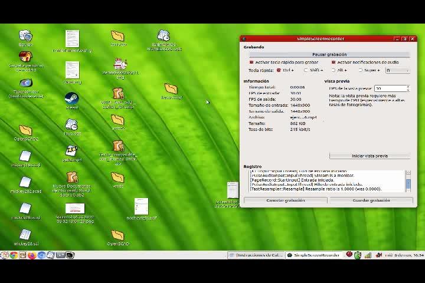The image size is (425, 283).
Task: Click inside the preview FPS input field
Action: click(390, 88)
